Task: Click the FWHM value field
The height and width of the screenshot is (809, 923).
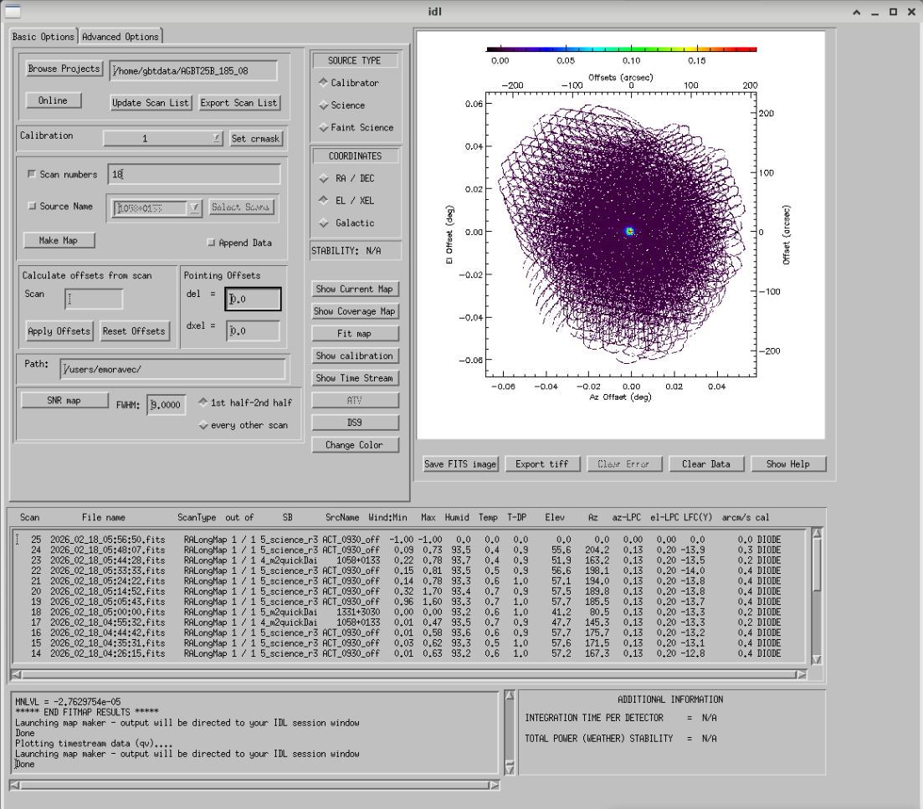Action: (x=166, y=405)
